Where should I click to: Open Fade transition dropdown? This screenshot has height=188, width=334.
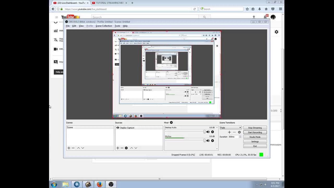click(x=231, y=128)
